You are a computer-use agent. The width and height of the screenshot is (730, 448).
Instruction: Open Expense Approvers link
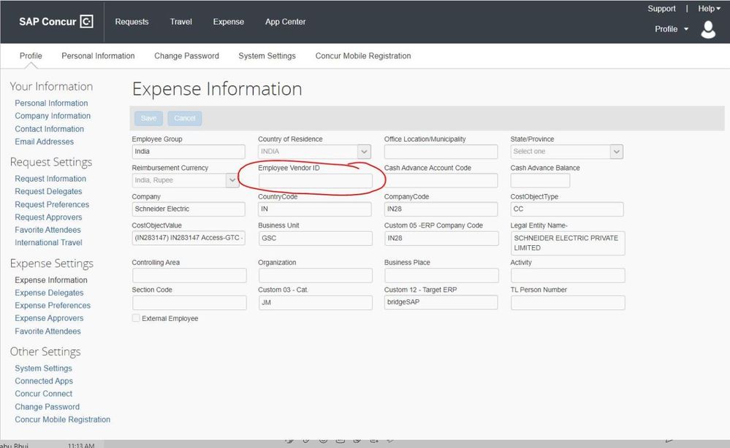[x=49, y=318]
